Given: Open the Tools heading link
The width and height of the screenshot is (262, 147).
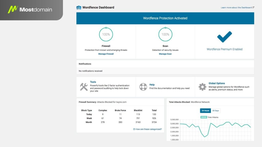Looking at the screenshot, I should 93,82.
